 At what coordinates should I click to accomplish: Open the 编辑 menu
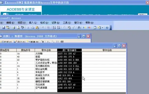(x=10, y=23)
